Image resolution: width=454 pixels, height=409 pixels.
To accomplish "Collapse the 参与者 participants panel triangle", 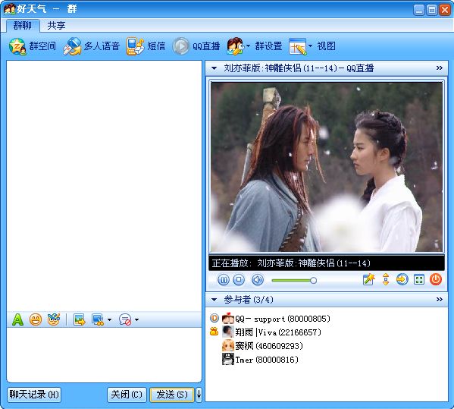I will 214,300.
